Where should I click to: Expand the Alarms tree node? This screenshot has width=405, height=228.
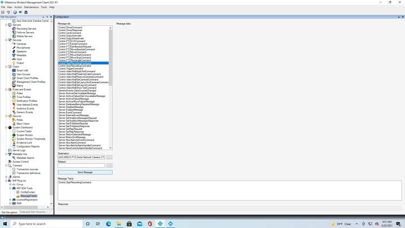coord(6,177)
